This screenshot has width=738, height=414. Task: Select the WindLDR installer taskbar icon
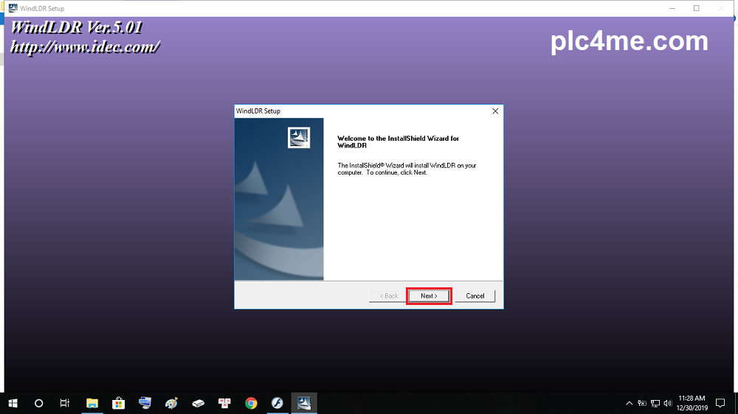[303, 403]
